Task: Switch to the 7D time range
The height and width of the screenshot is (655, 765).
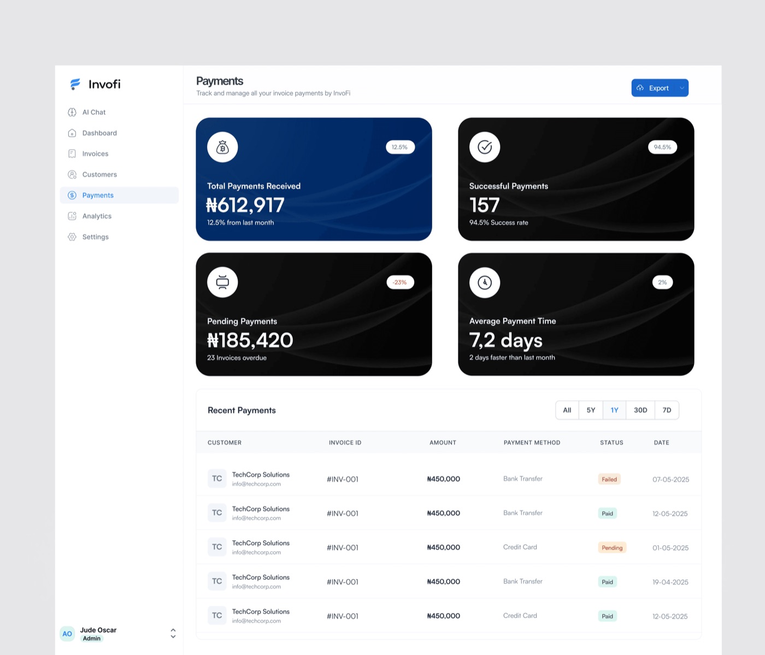Action: click(667, 410)
